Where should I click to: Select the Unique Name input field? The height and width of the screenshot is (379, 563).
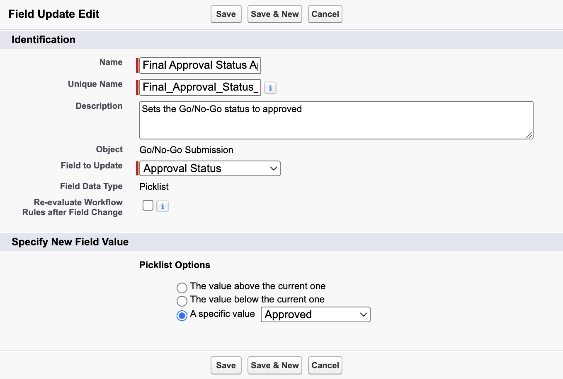[199, 87]
